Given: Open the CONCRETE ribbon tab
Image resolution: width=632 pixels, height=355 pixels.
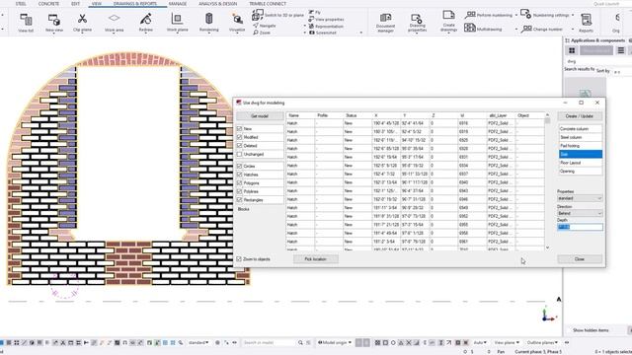Looking at the screenshot, I should pyautogui.click(x=48, y=4).
